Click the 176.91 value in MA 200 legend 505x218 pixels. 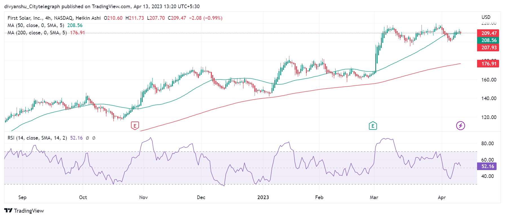coord(77,33)
